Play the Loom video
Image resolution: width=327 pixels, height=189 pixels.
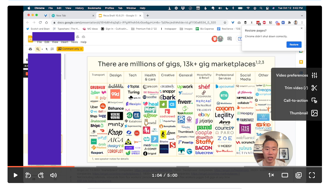point(15,175)
